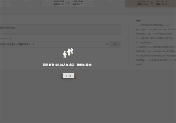Click the circular icon inside the second date card

(91, 3)
